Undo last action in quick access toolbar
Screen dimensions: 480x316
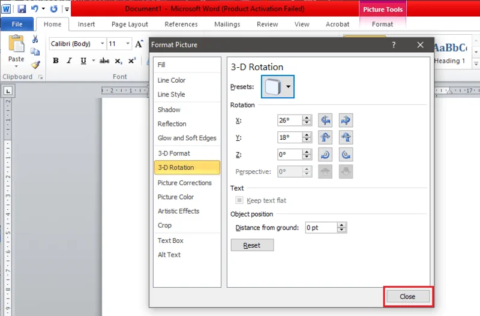click(35, 8)
